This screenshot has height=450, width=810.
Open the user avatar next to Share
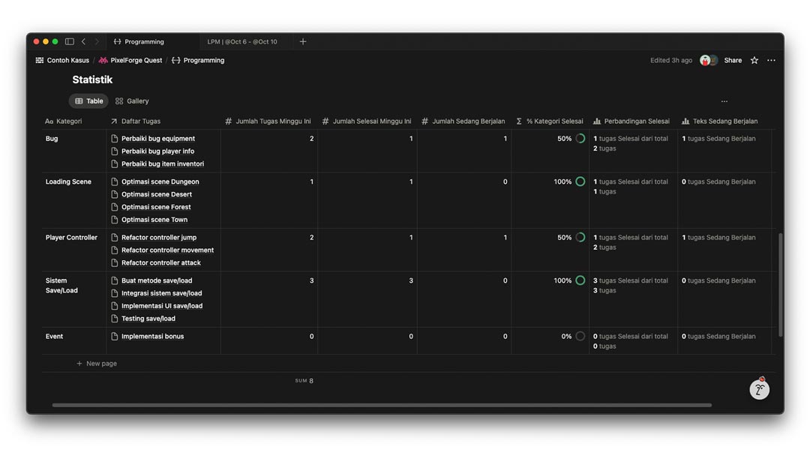[705, 61]
